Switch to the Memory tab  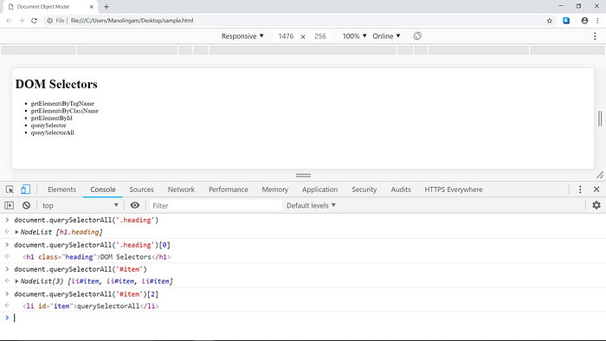[x=274, y=190]
